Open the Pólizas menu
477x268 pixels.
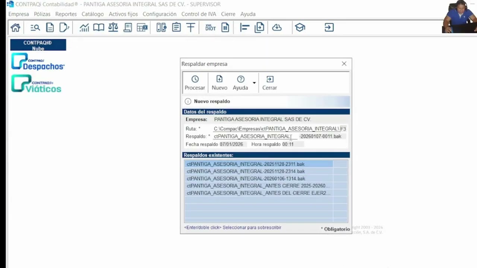(x=42, y=14)
